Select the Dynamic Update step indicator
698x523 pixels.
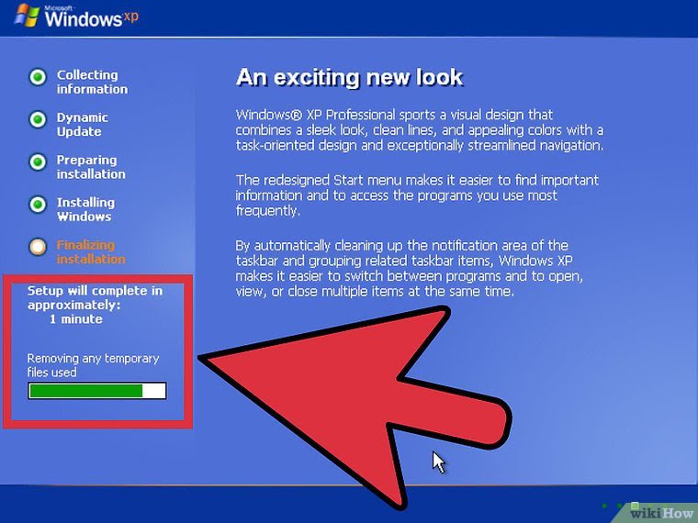pyautogui.click(x=38, y=119)
